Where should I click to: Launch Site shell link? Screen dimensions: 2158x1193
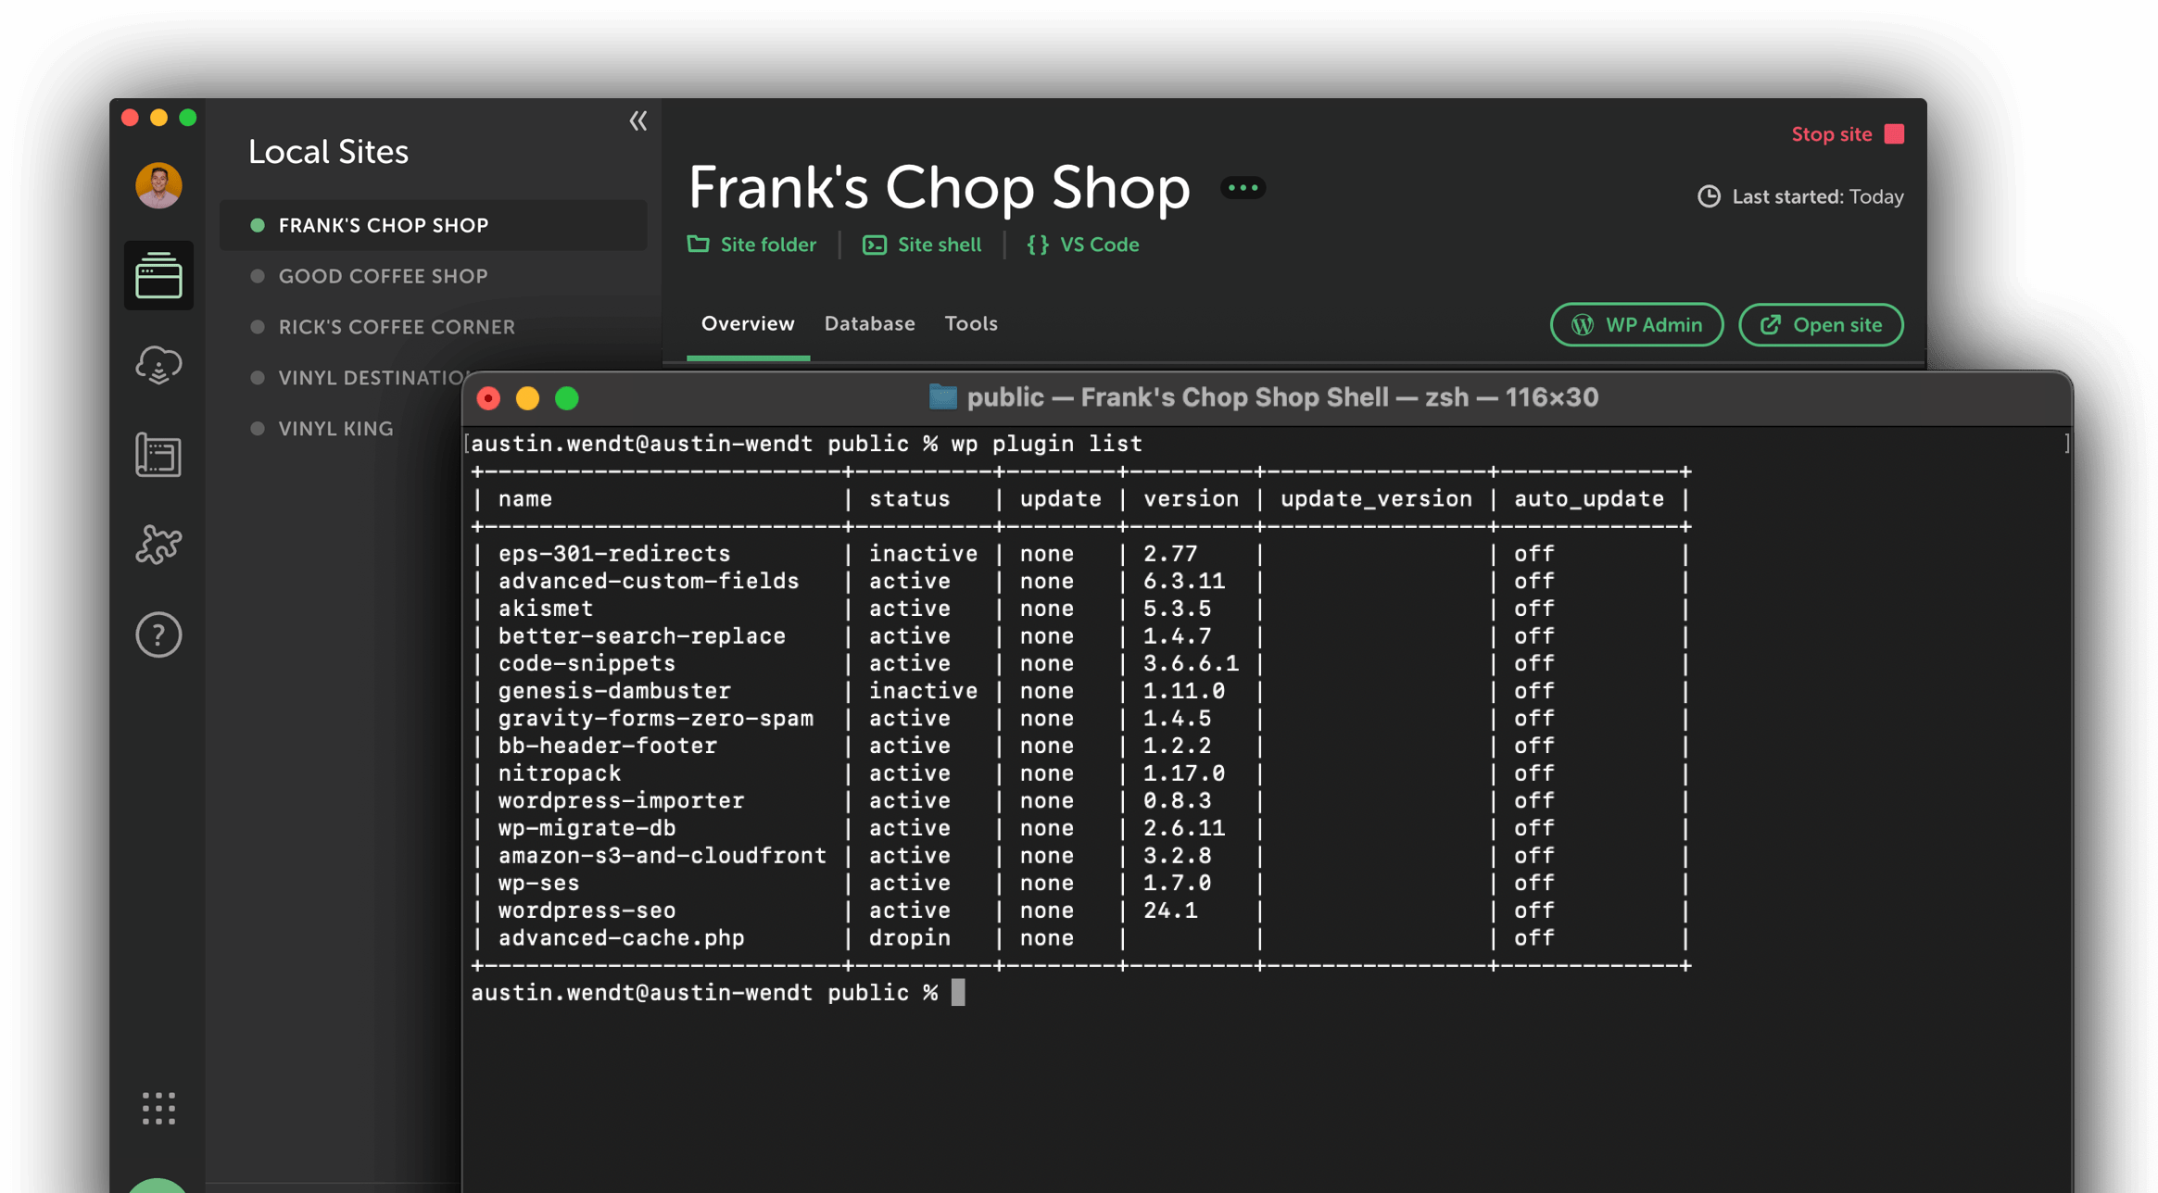click(x=922, y=245)
